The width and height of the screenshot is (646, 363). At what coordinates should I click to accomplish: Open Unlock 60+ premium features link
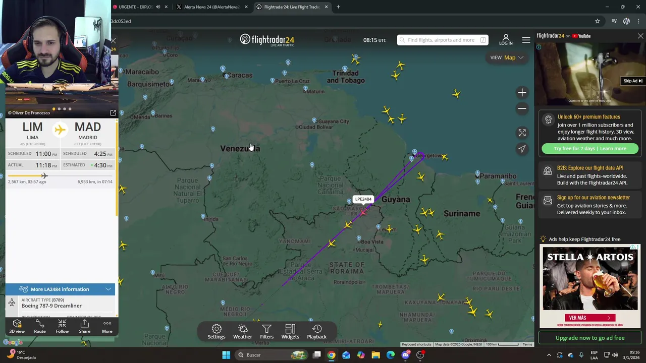click(588, 117)
